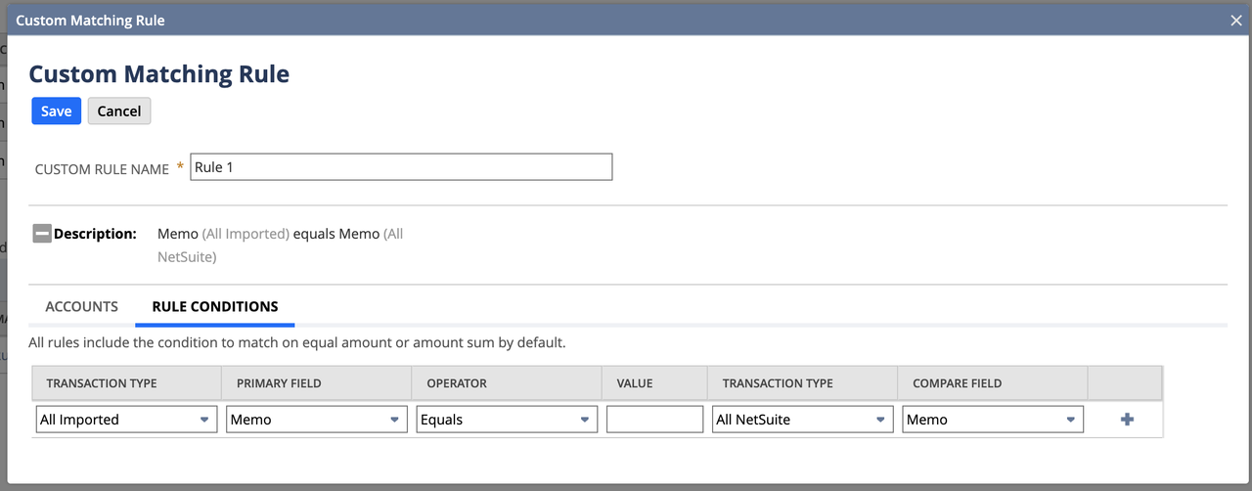The image size is (1252, 491).
Task: Click the Save button
Action: [x=56, y=112]
